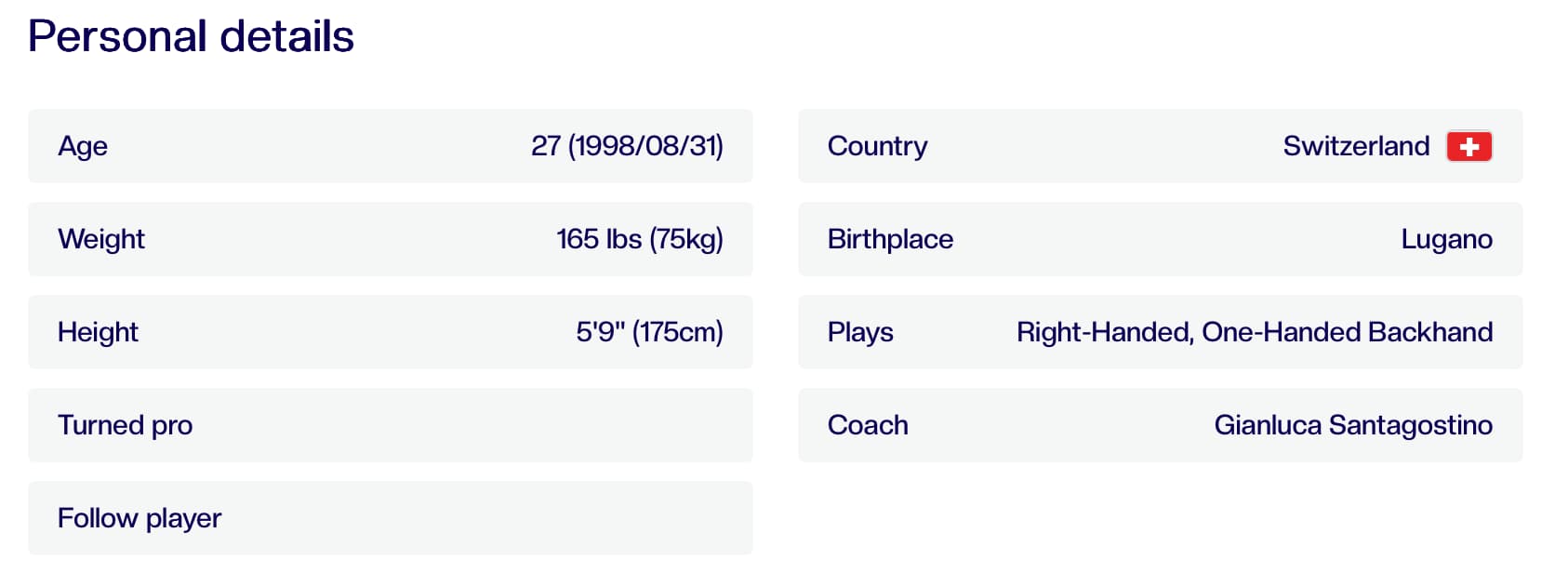The width and height of the screenshot is (1555, 573).
Task: Select Right-Handed, One-Handed Backhand text
Action: (x=1254, y=332)
